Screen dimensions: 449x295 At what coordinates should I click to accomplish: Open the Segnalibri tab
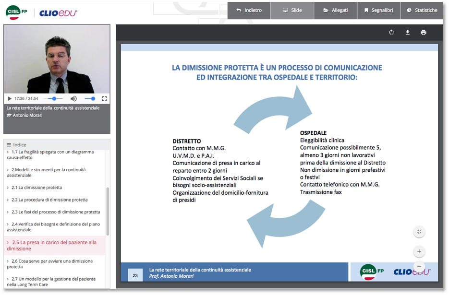378,10
